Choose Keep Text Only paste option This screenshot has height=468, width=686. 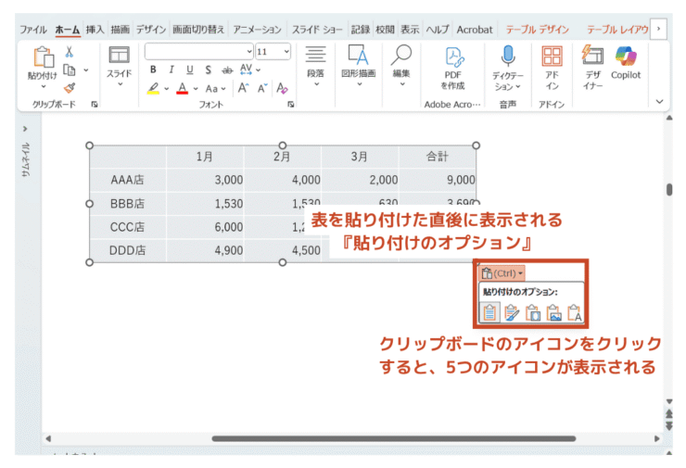pyautogui.click(x=575, y=312)
